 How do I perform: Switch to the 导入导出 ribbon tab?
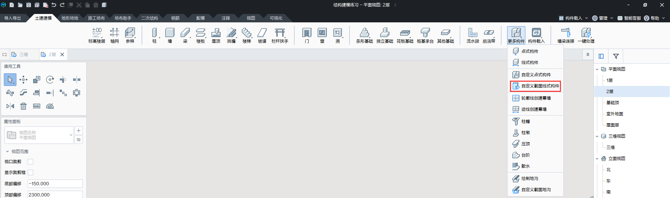pos(13,18)
